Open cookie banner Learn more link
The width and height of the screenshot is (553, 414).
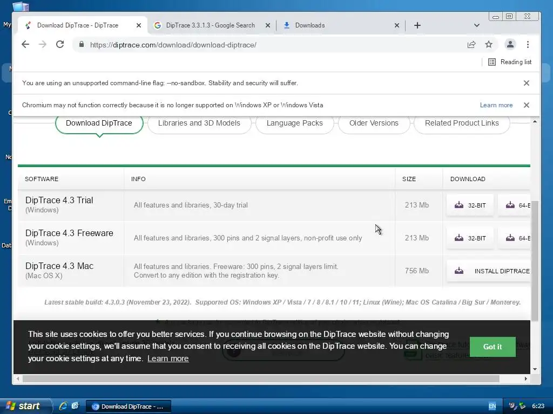coord(168,358)
